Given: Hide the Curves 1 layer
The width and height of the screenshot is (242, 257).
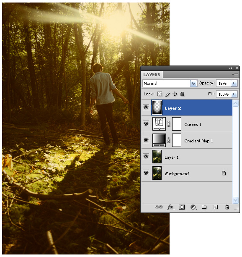Looking at the screenshot, I should click(146, 124).
